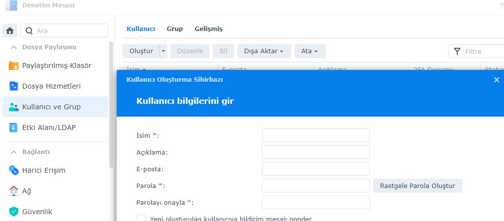Click into the Parolayı onayla field
504x221 pixels.
click(315, 202)
